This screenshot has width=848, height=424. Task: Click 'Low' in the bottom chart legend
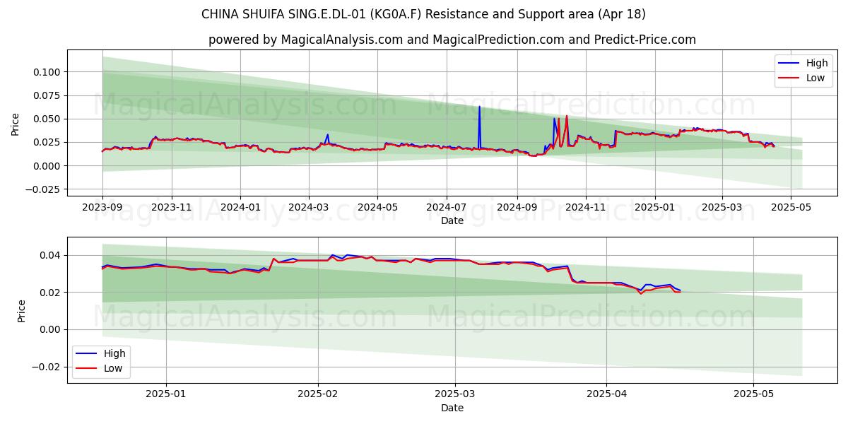[x=113, y=368]
